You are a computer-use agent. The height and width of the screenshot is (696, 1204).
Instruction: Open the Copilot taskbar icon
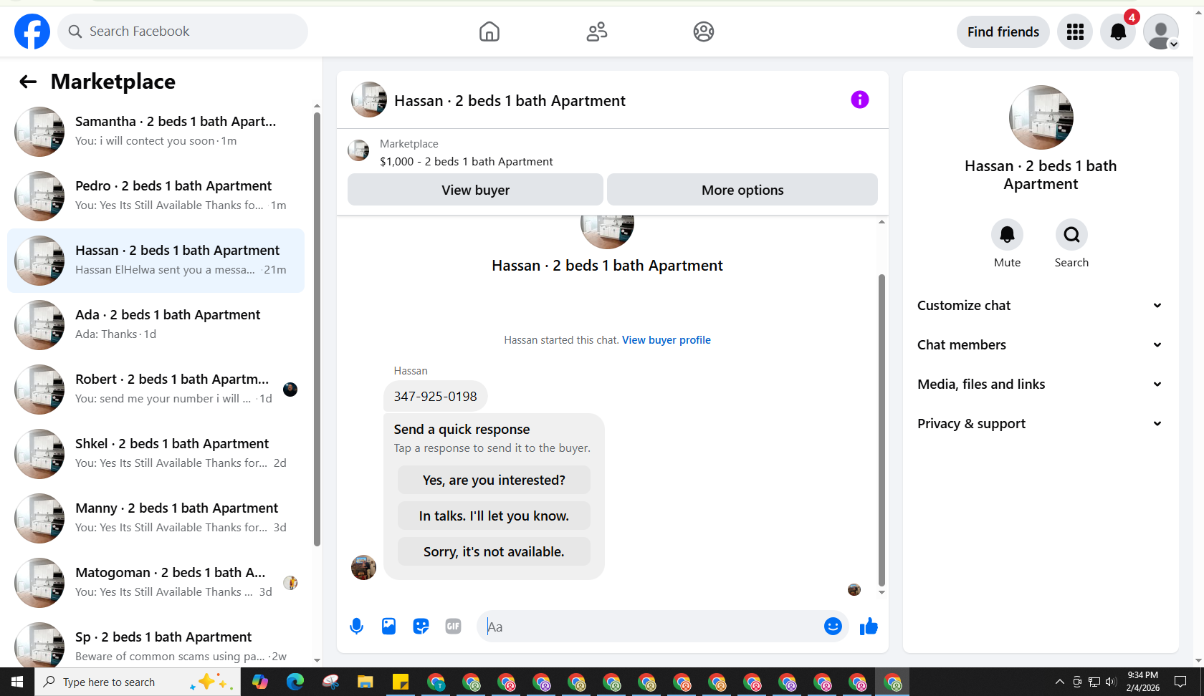click(x=260, y=682)
